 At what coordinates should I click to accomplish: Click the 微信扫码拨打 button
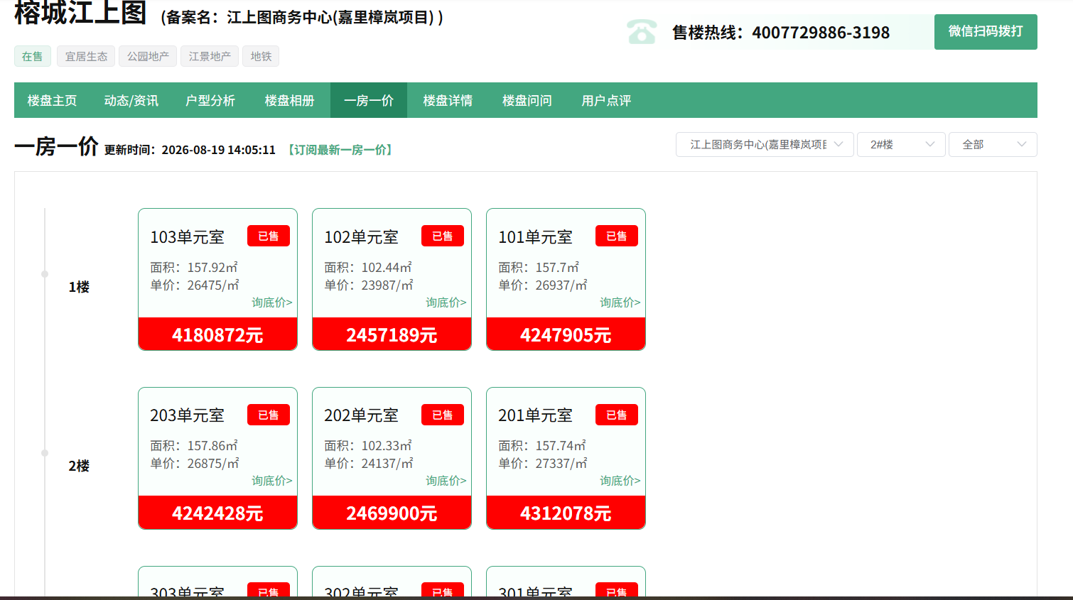(986, 32)
